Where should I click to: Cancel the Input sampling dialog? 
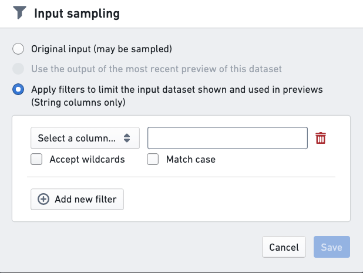point(284,247)
